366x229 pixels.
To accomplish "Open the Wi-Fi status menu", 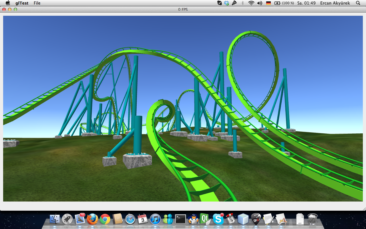I will coord(251,3).
